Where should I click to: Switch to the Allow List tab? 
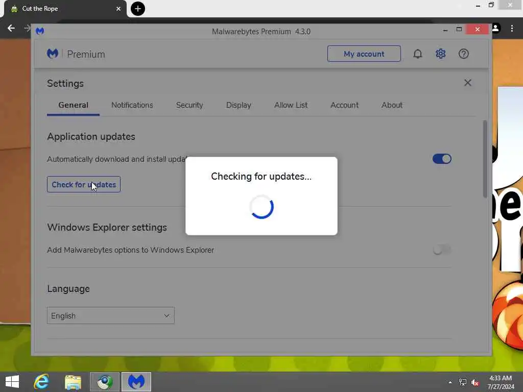tap(291, 105)
